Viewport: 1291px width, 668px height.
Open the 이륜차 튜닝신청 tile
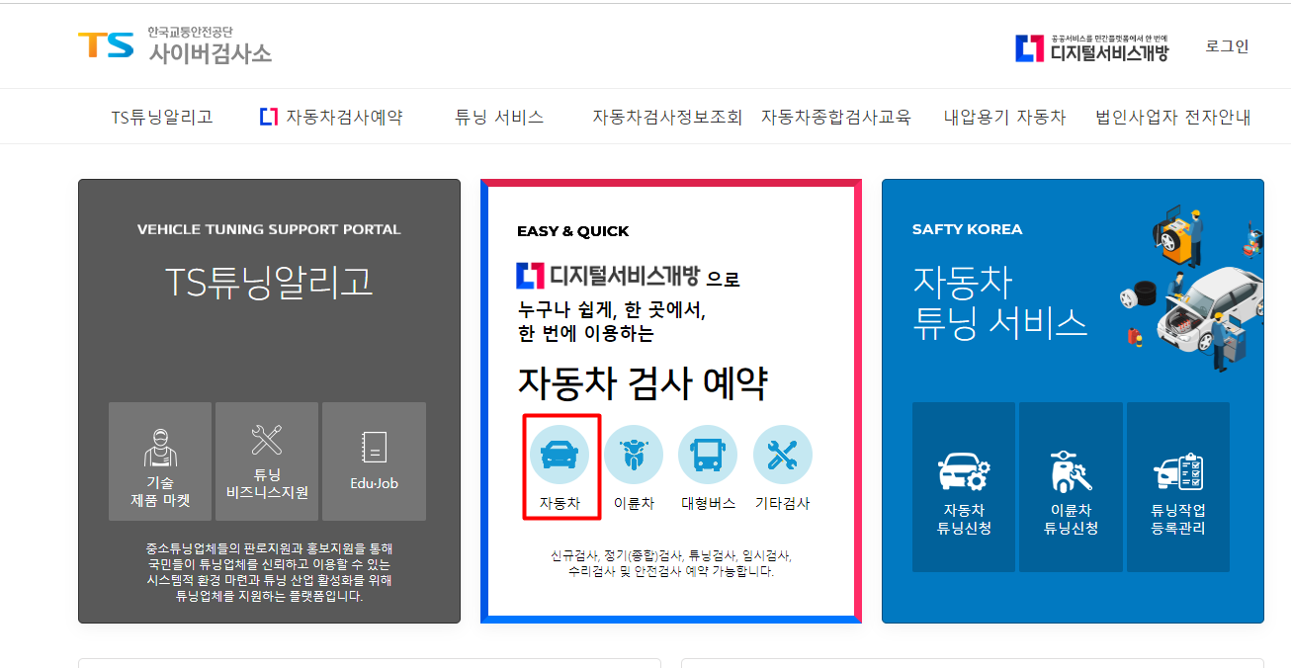point(1072,487)
